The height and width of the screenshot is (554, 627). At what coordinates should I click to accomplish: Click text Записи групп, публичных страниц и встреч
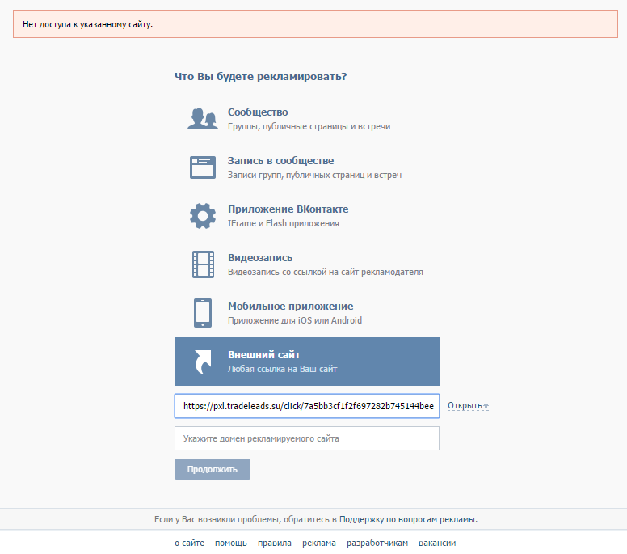[314, 175]
